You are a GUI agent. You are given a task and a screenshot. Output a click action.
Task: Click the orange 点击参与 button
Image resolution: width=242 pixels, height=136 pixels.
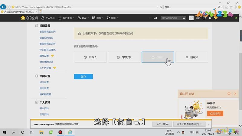coord(215,114)
